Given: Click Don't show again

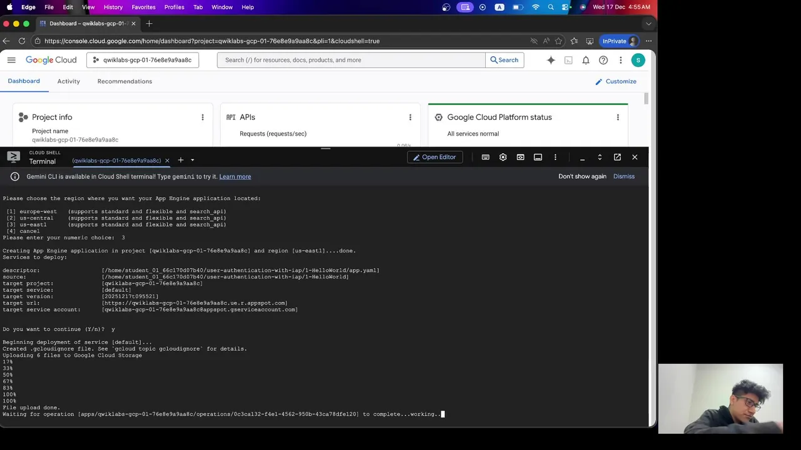Looking at the screenshot, I should pyautogui.click(x=582, y=176).
